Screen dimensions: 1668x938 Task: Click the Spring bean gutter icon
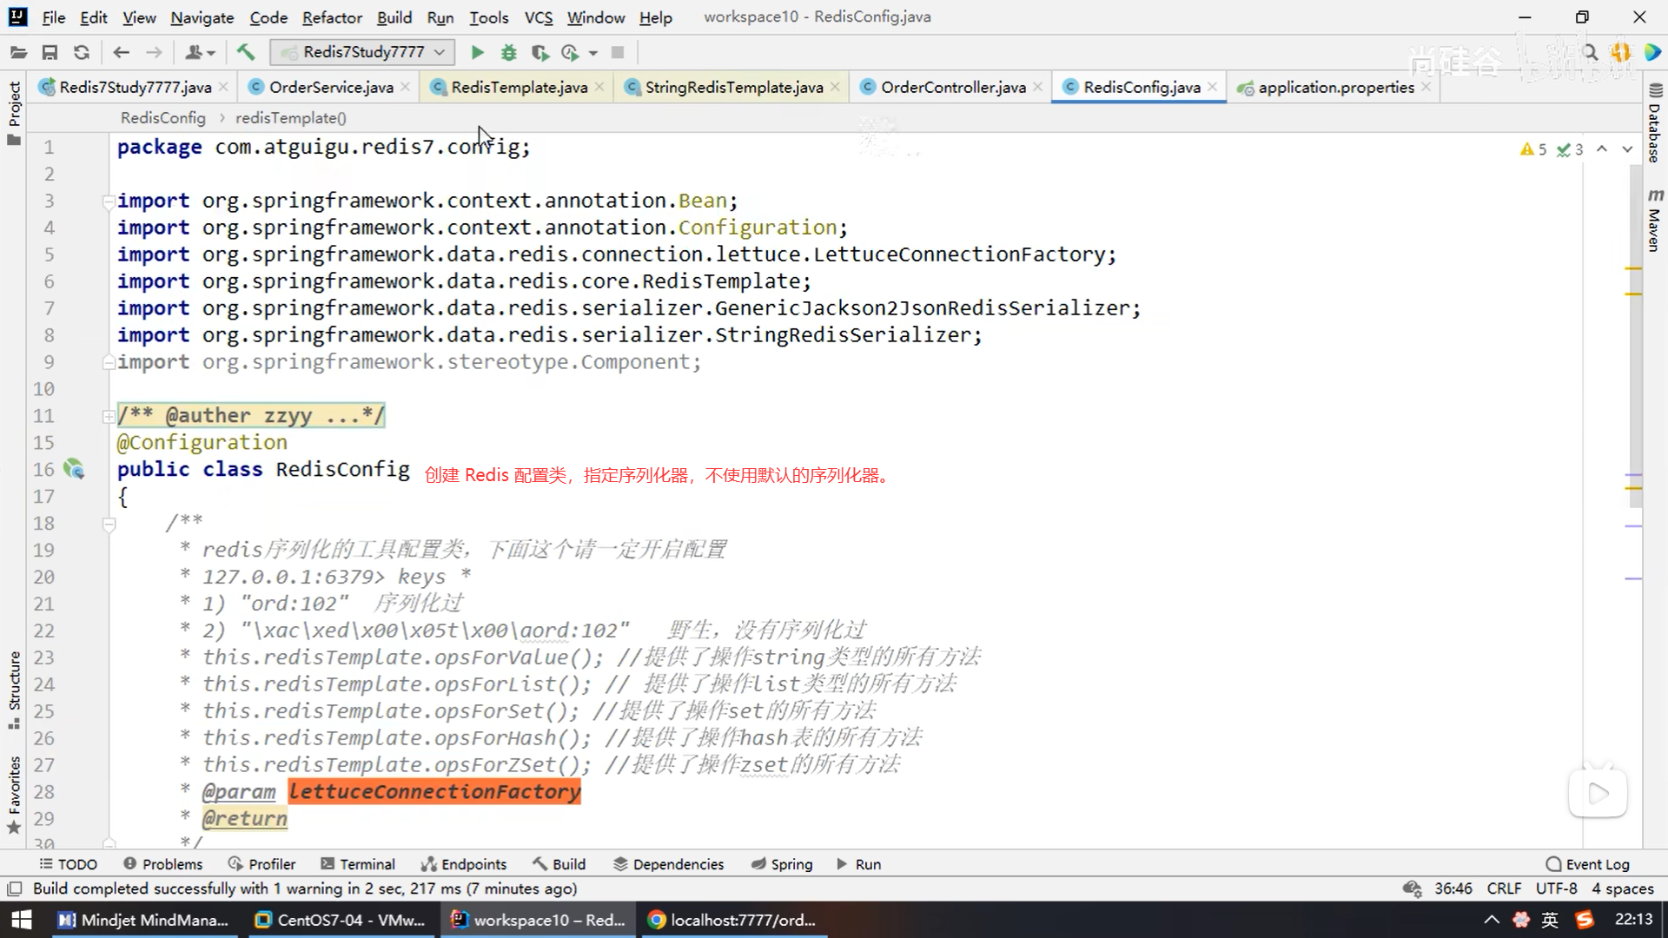[75, 470]
